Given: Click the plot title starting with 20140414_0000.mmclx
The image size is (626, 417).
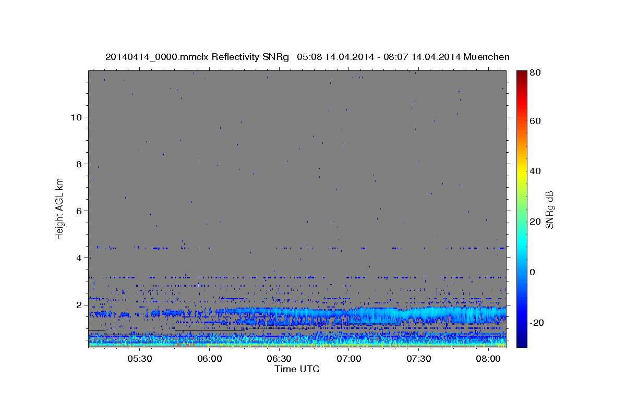Looking at the screenshot, I should pos(307,57).
